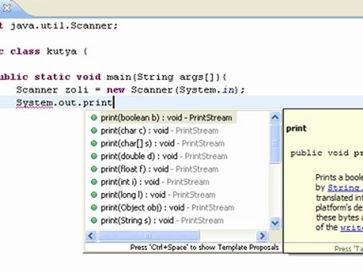Click green method icon beside print(float f)

pos(94,169)
